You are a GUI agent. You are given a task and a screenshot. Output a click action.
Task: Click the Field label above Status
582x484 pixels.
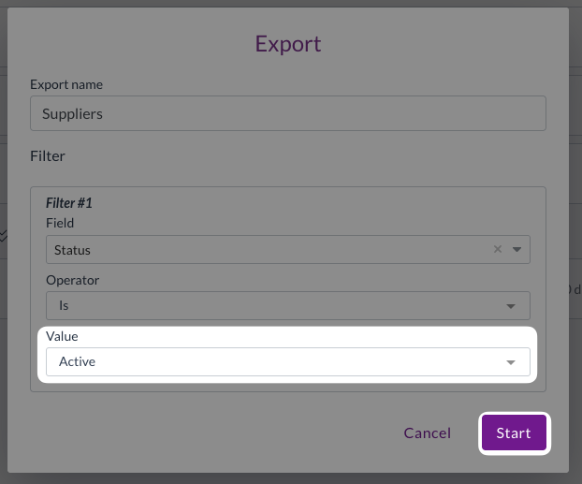click(60, 224)
